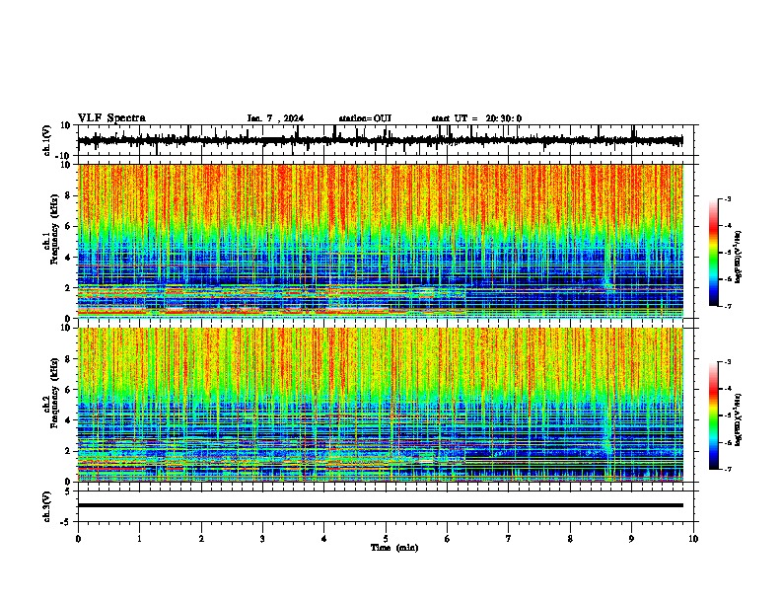Click the ch.1 spectrogram color bar
This screenshot has height=604, width=781.
click(x=713, y=252)
